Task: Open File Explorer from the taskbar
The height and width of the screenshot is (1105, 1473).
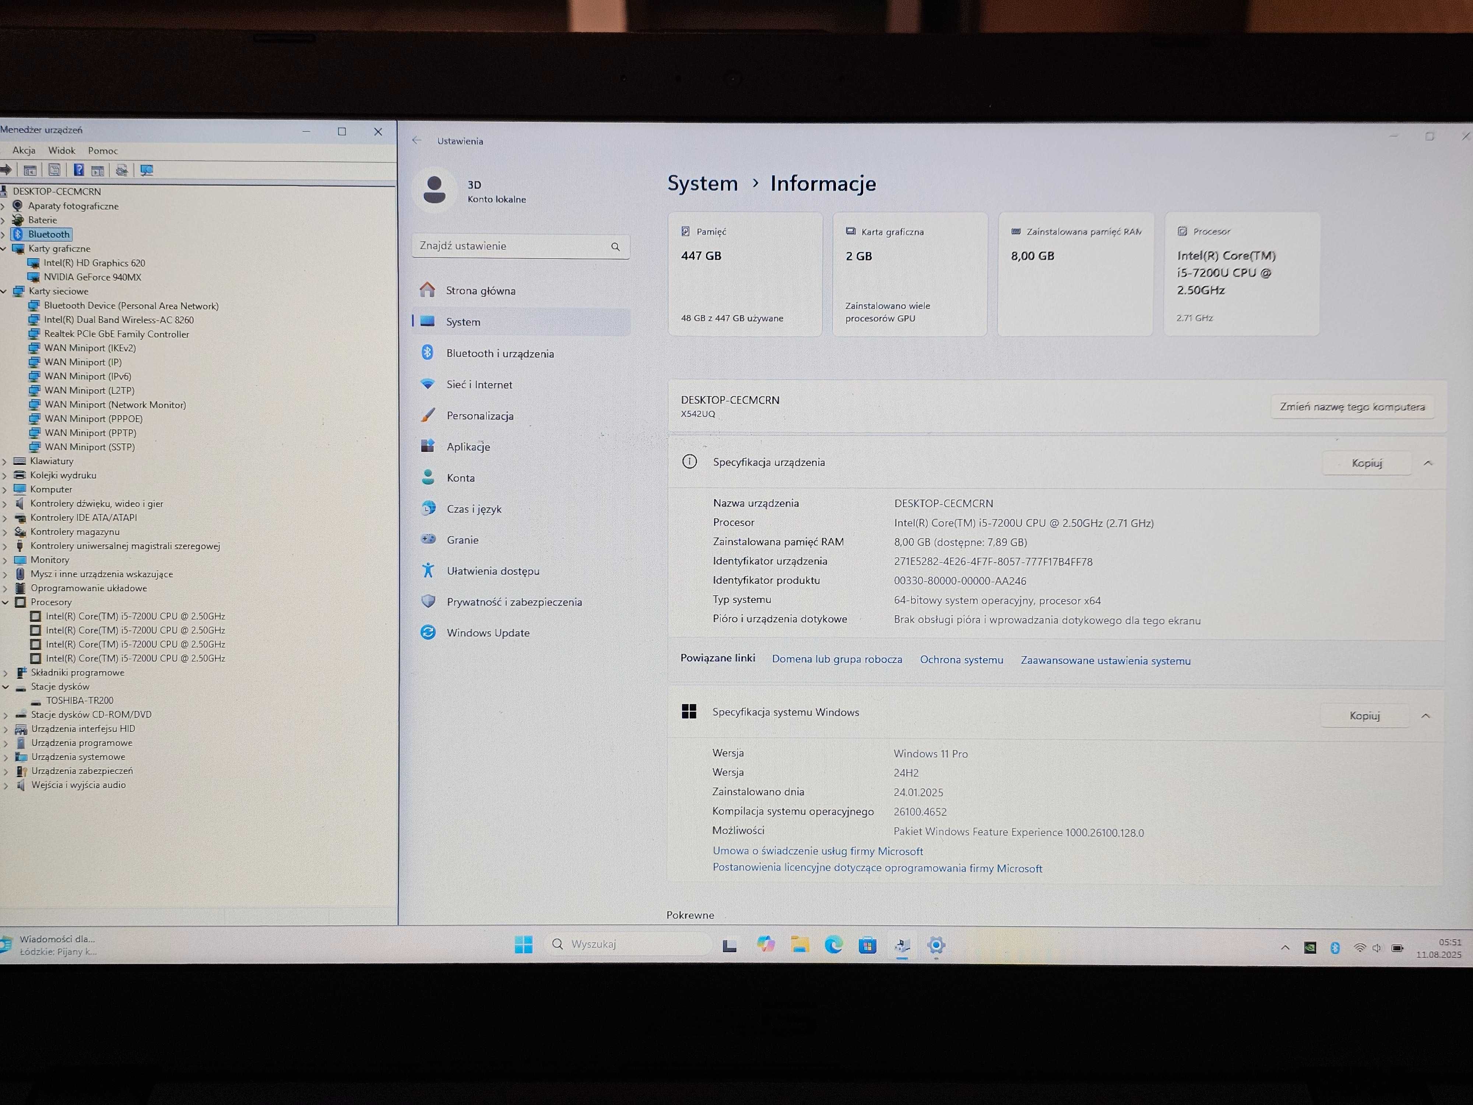Action: click(x=799, y=944)
